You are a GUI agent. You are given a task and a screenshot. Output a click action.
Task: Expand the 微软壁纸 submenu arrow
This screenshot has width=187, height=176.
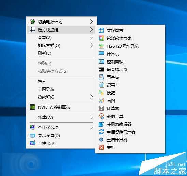click(x=91, y=97)
